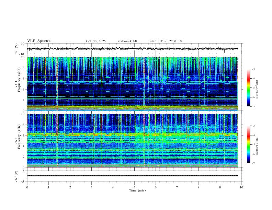Click the ch.3 voltage trace band
Screen dimensions: 272x210
click(132, 176)
